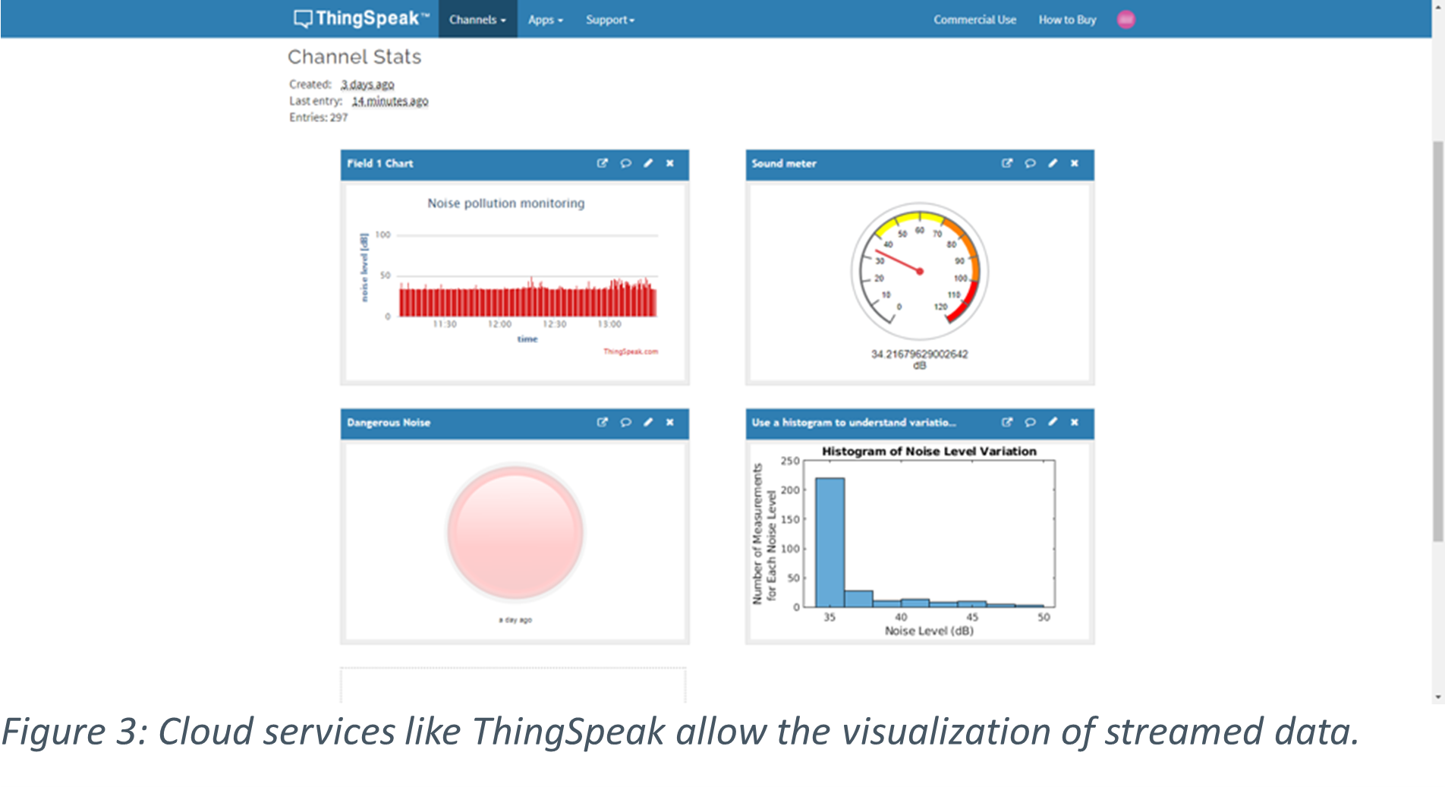Click the page vertical scrollbar

1437,342
